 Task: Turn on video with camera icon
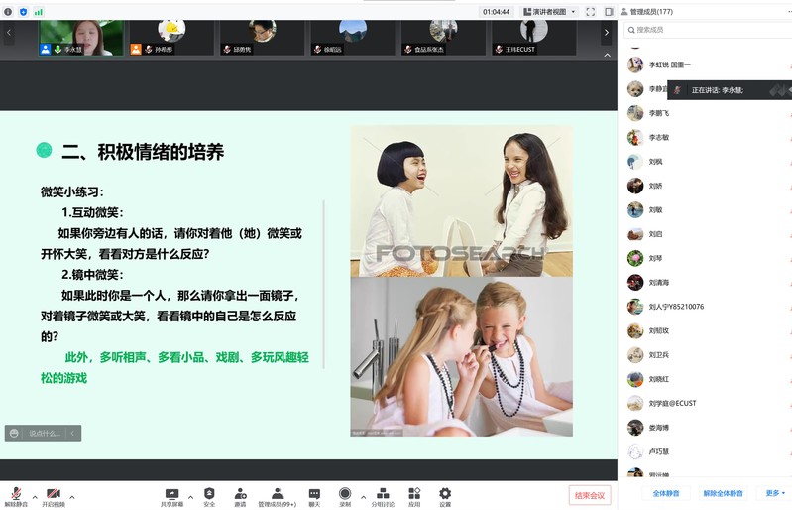click(x=53, y=494)
